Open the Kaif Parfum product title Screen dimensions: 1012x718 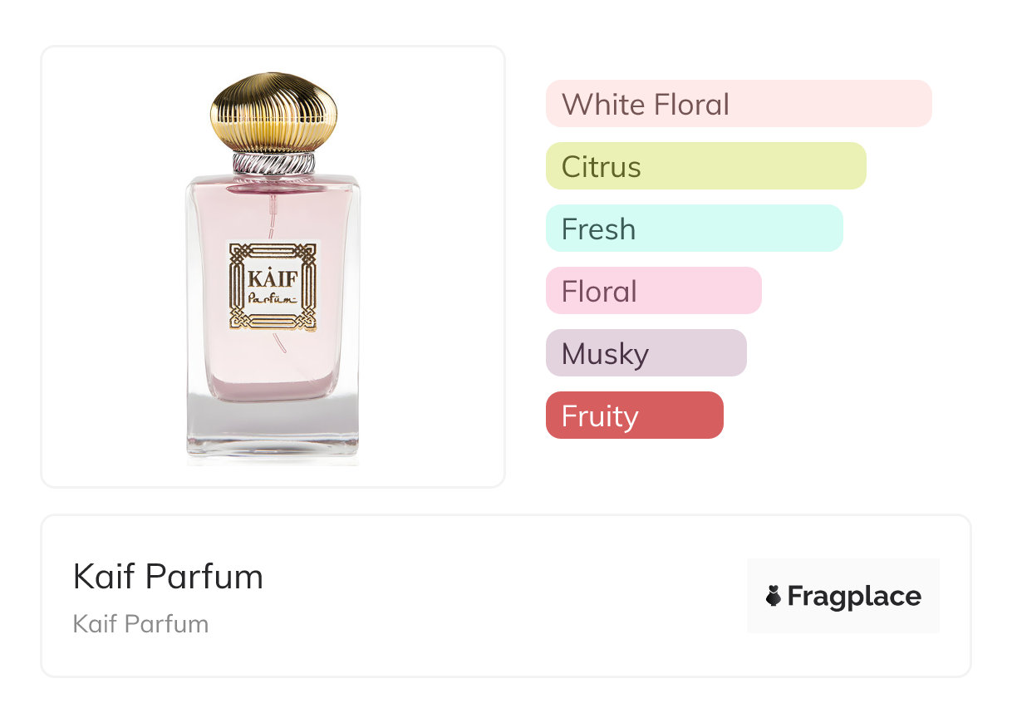[168, 577]
